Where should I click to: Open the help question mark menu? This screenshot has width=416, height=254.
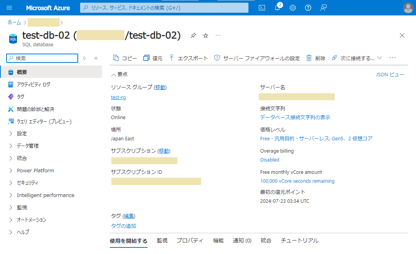[x=308, y=8]
